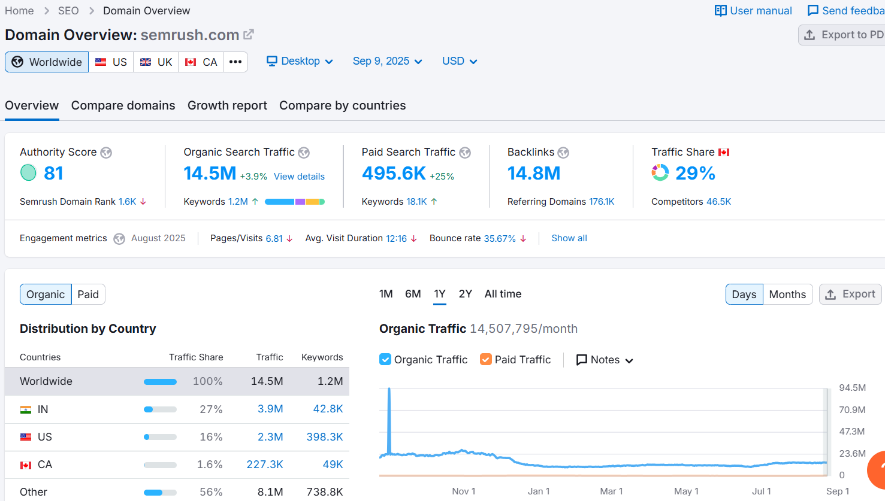Select 1M time range

[x=386, y=294]
